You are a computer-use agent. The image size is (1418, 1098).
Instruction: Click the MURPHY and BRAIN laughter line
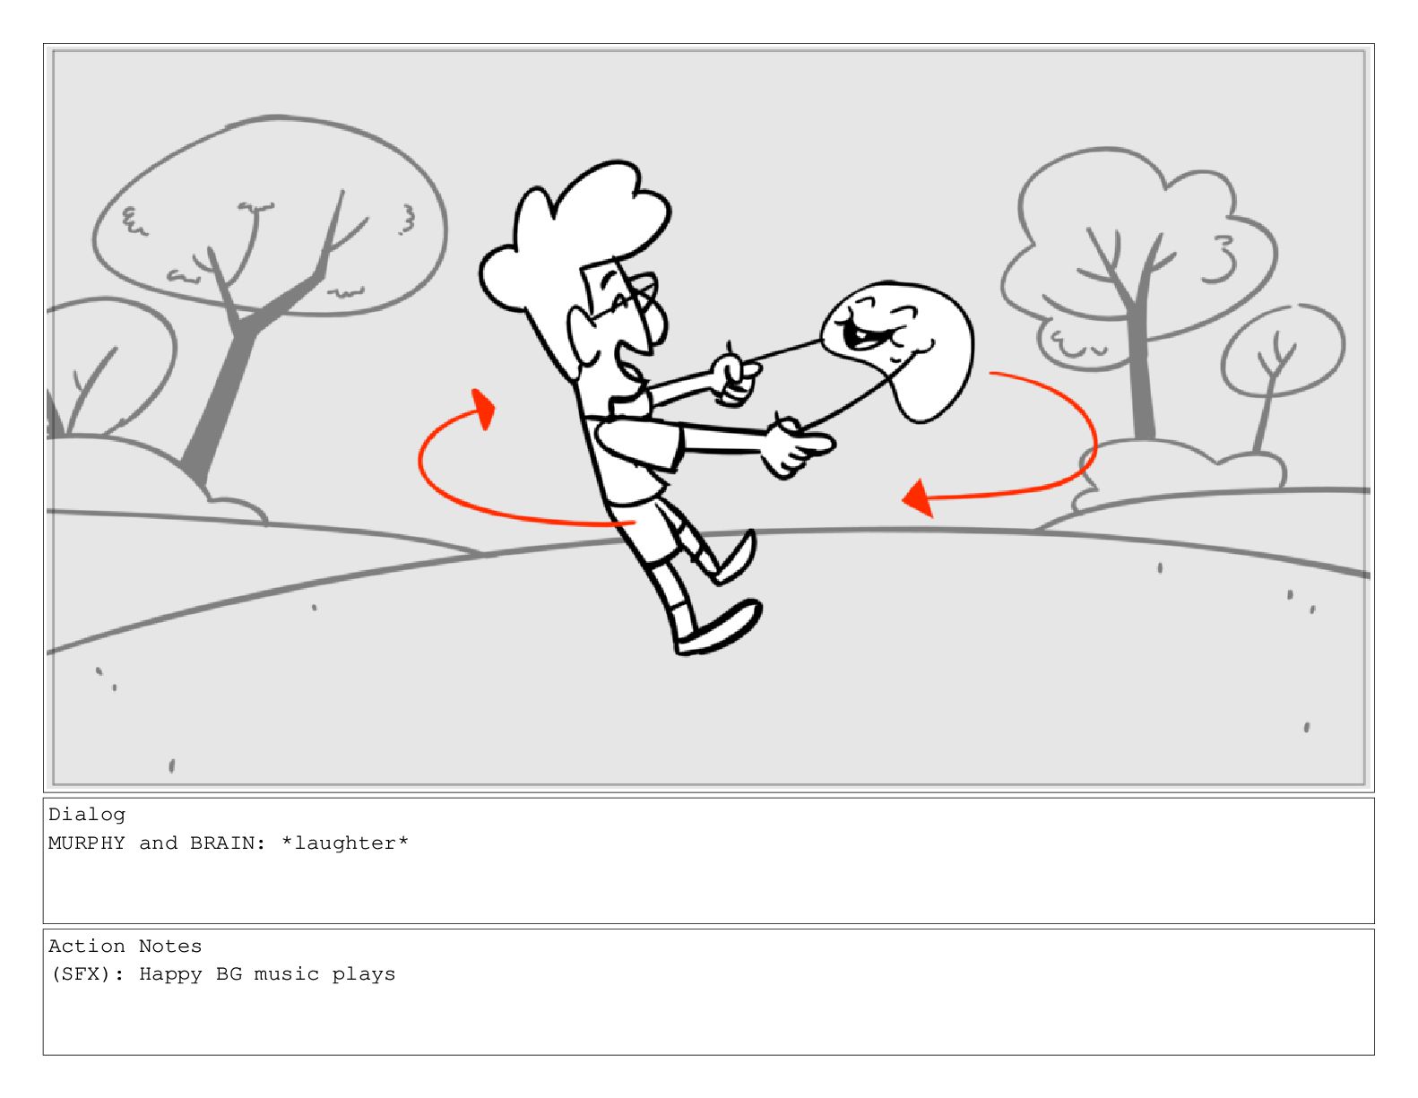point(229,843)
